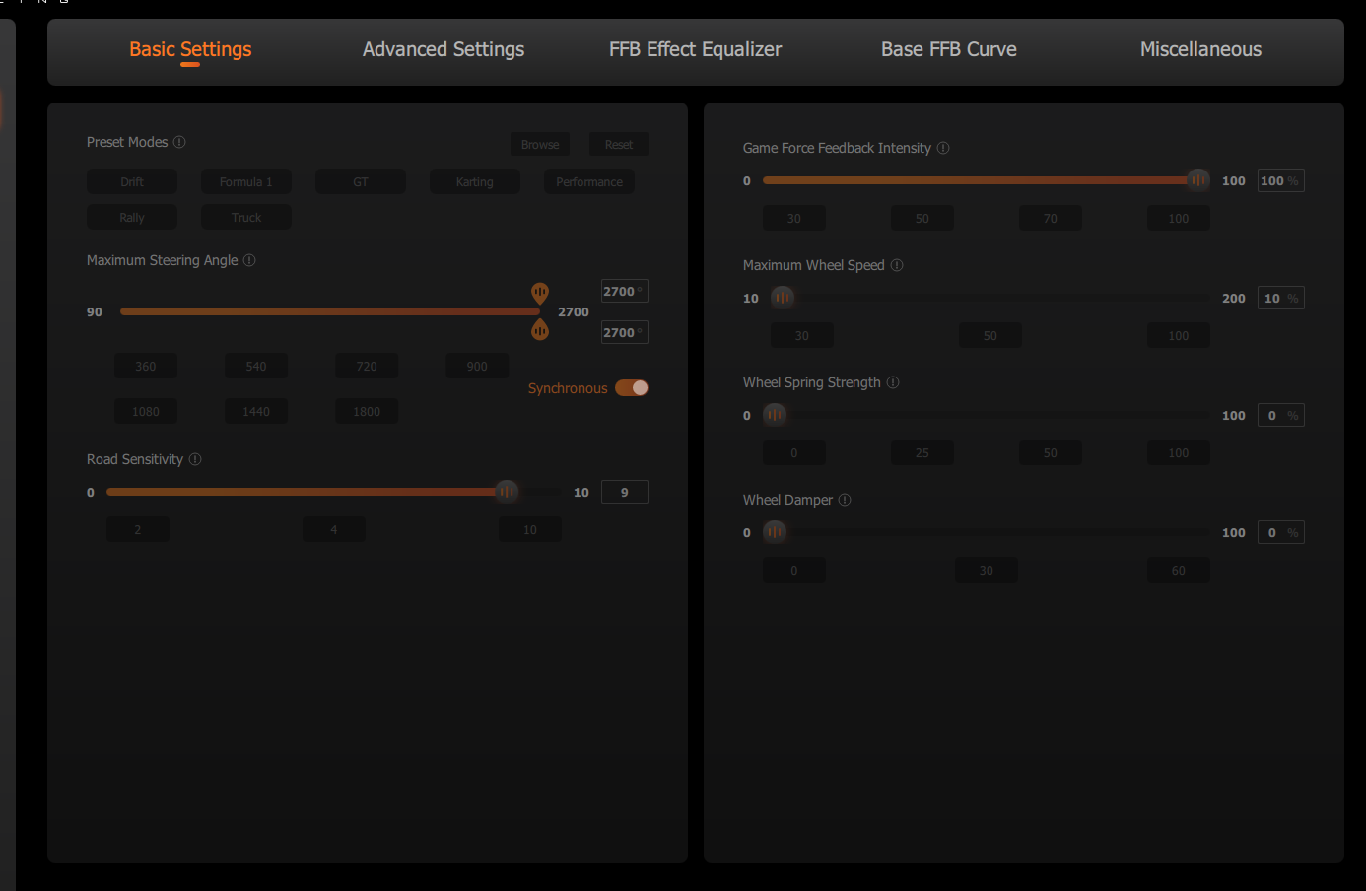The height and width of the screenshot is (891, 1366).
Task: Click the Maximum Wheel Speed slider handle
Action: (783, 298)
